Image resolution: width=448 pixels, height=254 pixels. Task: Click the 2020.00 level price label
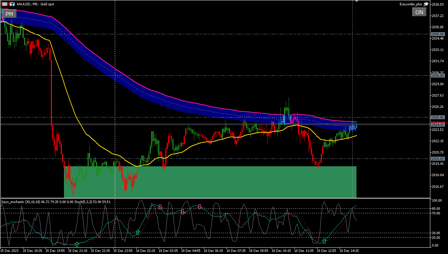point(438,159)
